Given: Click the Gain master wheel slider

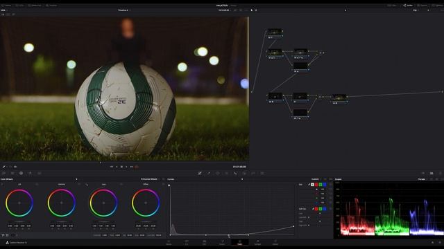Looking at the screenshot, I should tap(103, 221).
